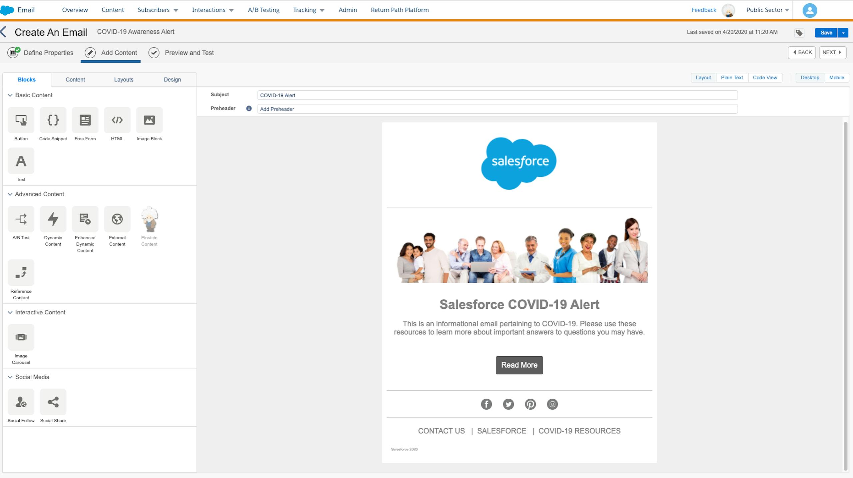This screenshot has height=478, width=853.
Task: Select the Image Carousel block
Action: pyautogui.click(x=21, y=337)
